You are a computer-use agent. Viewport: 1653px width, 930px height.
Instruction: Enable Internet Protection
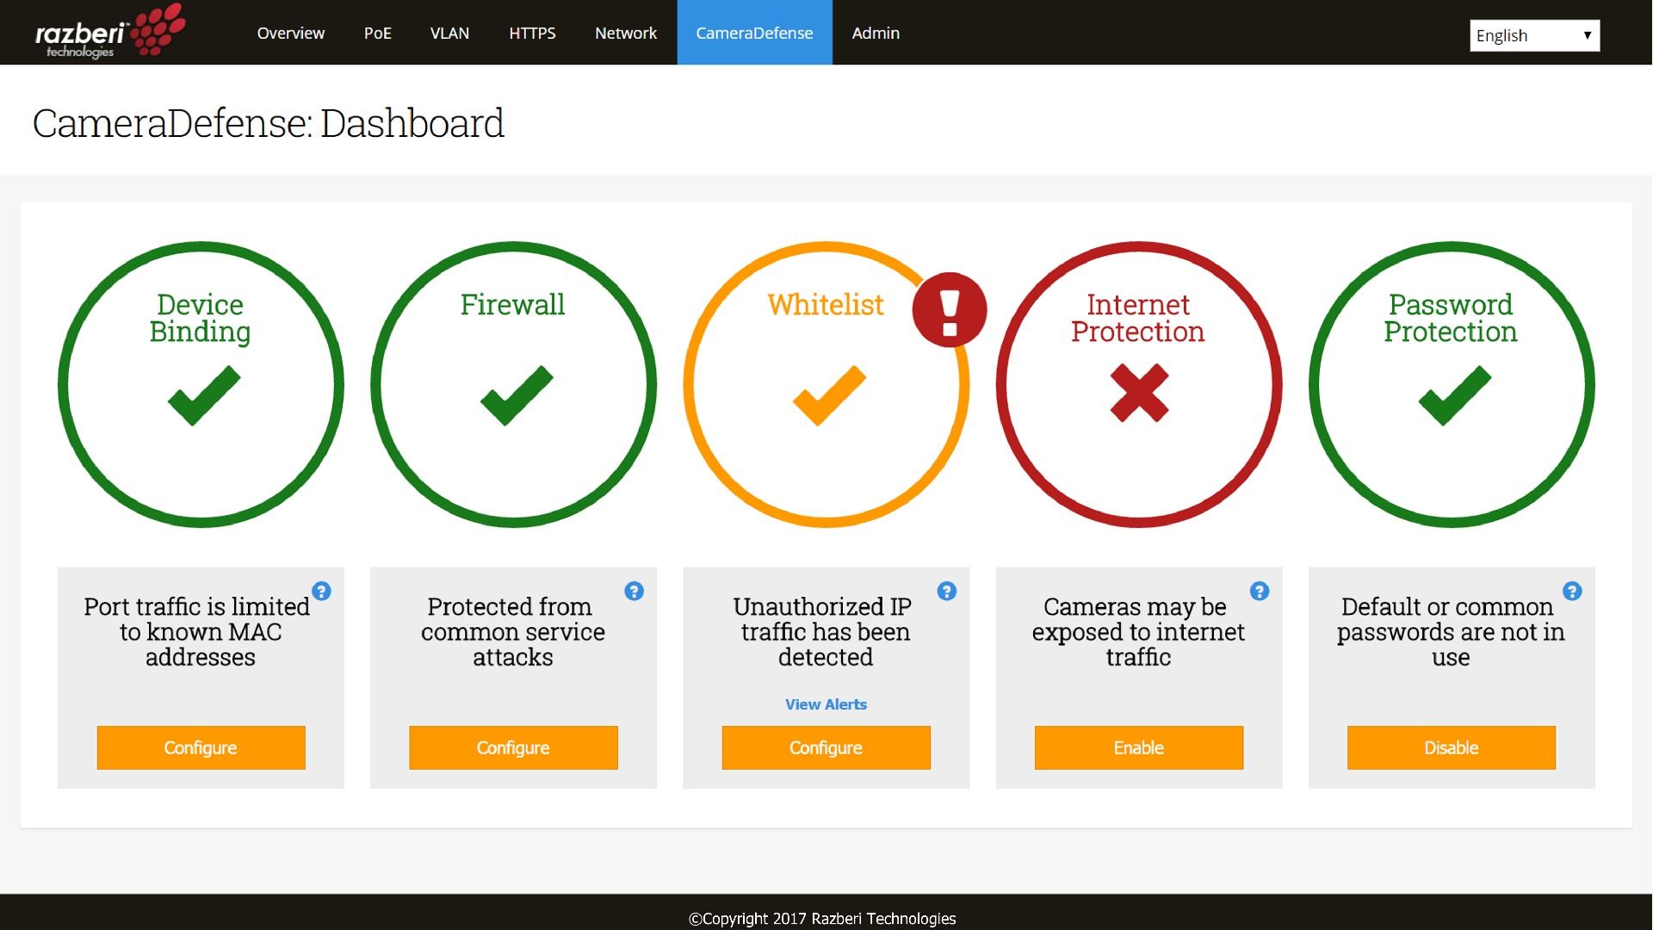(1138, 747)
